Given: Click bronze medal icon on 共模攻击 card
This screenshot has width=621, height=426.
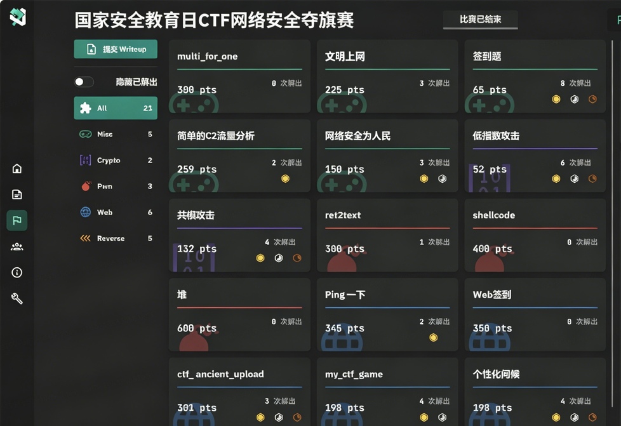Looking at the screenshot, I should click(x=297, y=258).
